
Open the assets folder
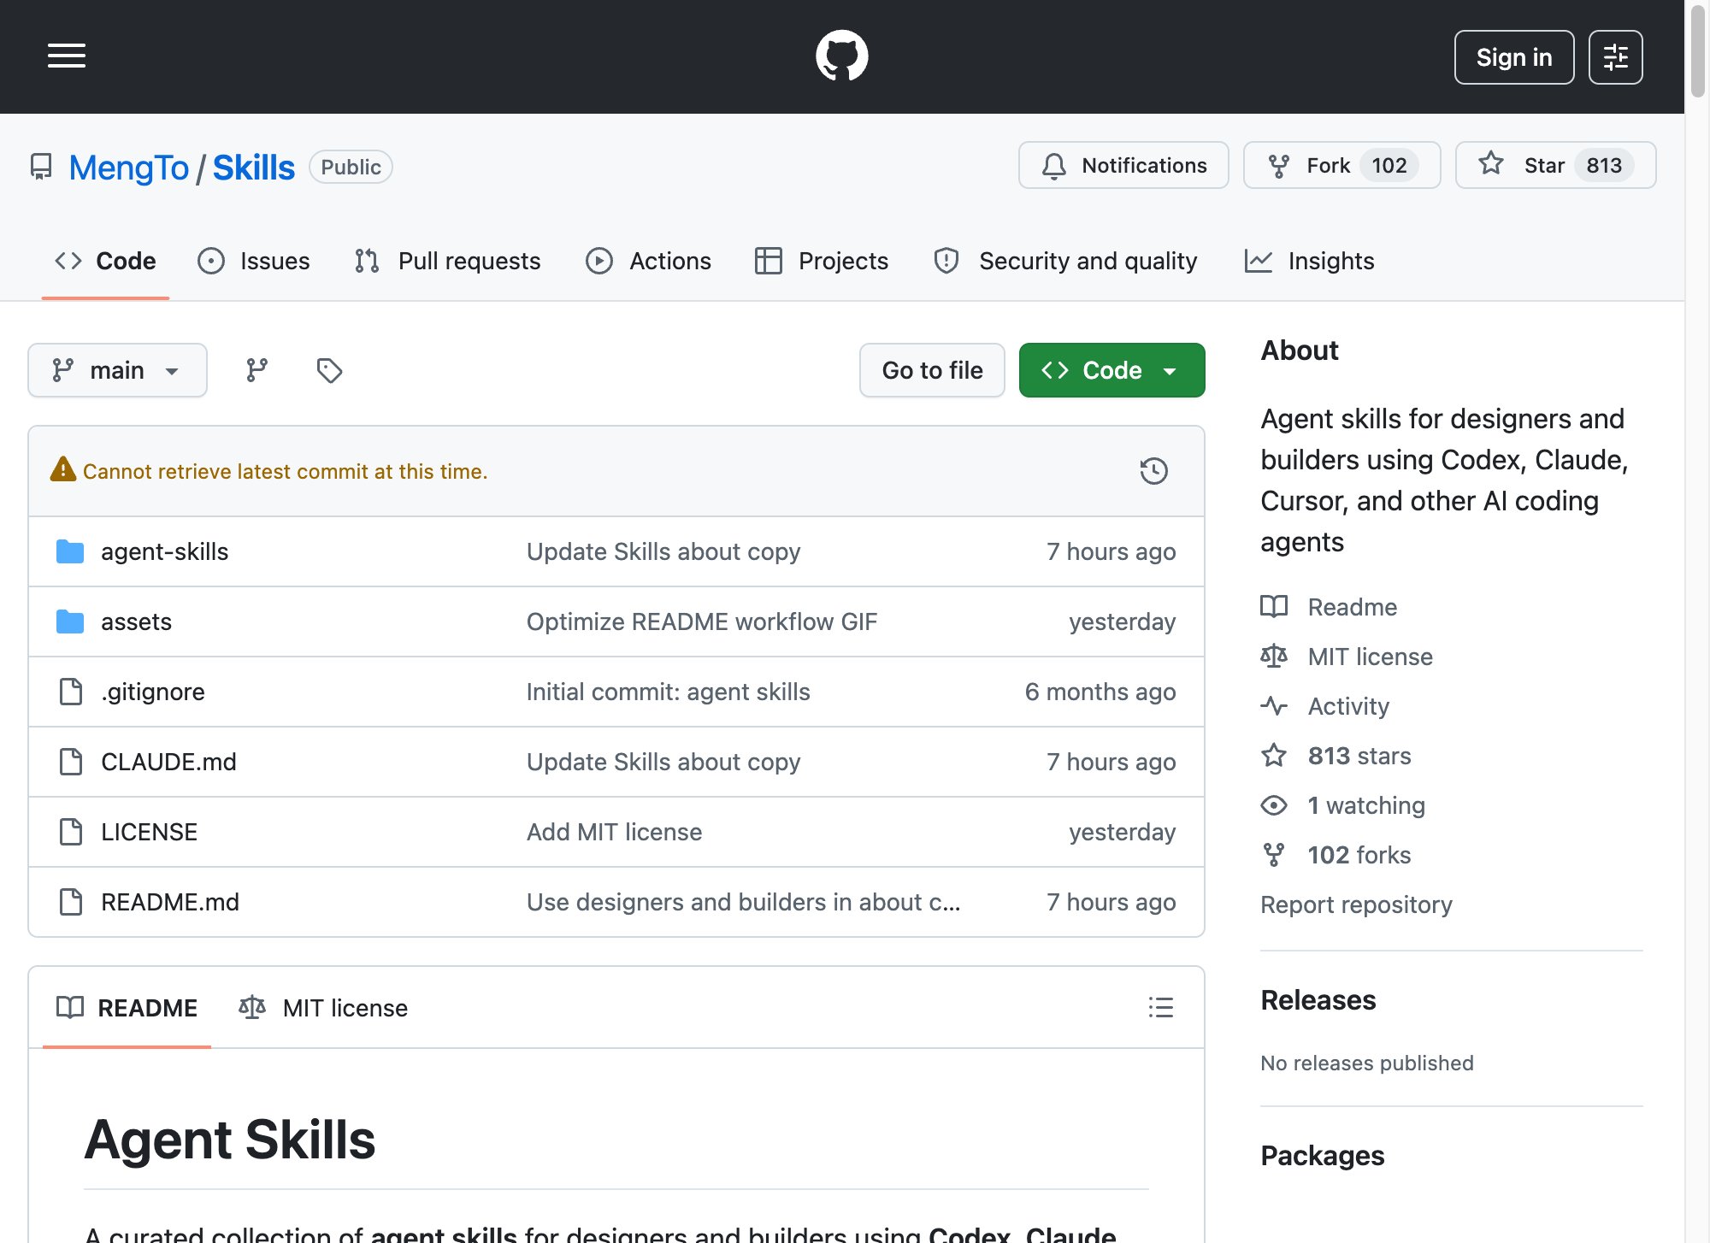(136, 621)
